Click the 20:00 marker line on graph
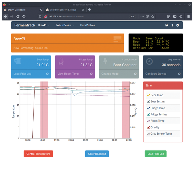This screenshot has height=174, width=194. pos(71,110)
